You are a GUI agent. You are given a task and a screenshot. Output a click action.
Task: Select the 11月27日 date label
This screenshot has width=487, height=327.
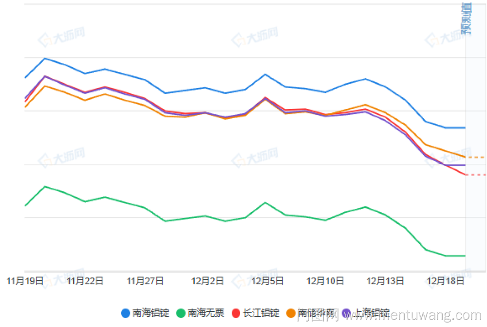coord(145,281)
